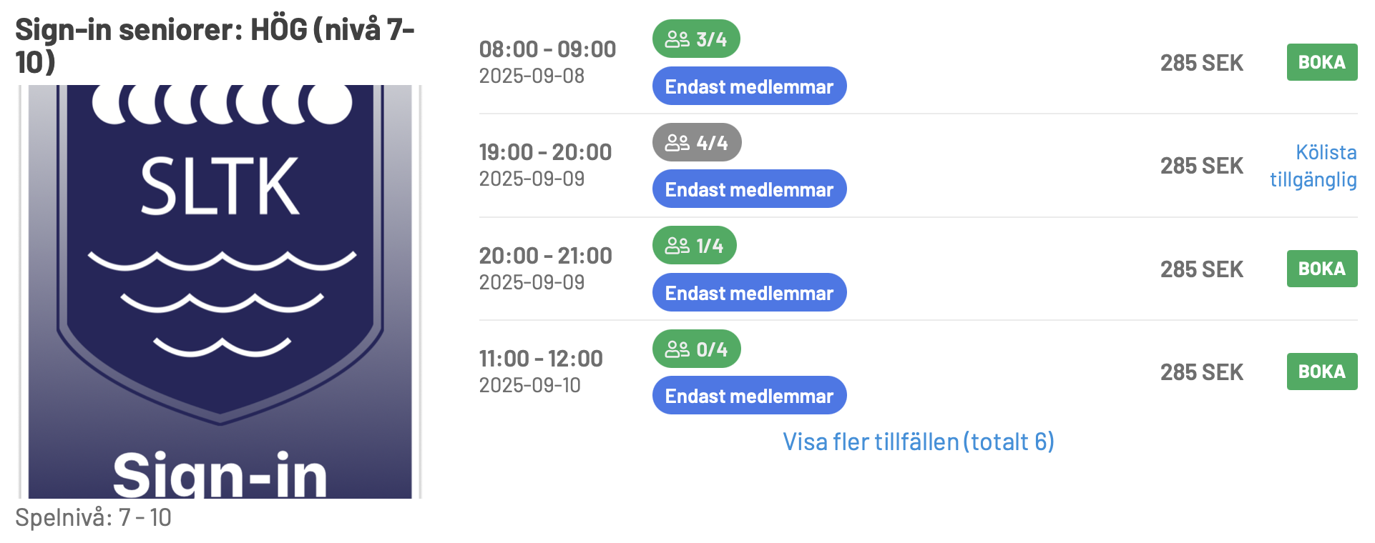
Task: Open the SLTK Sign-in activity image
Action: point(220,292)
